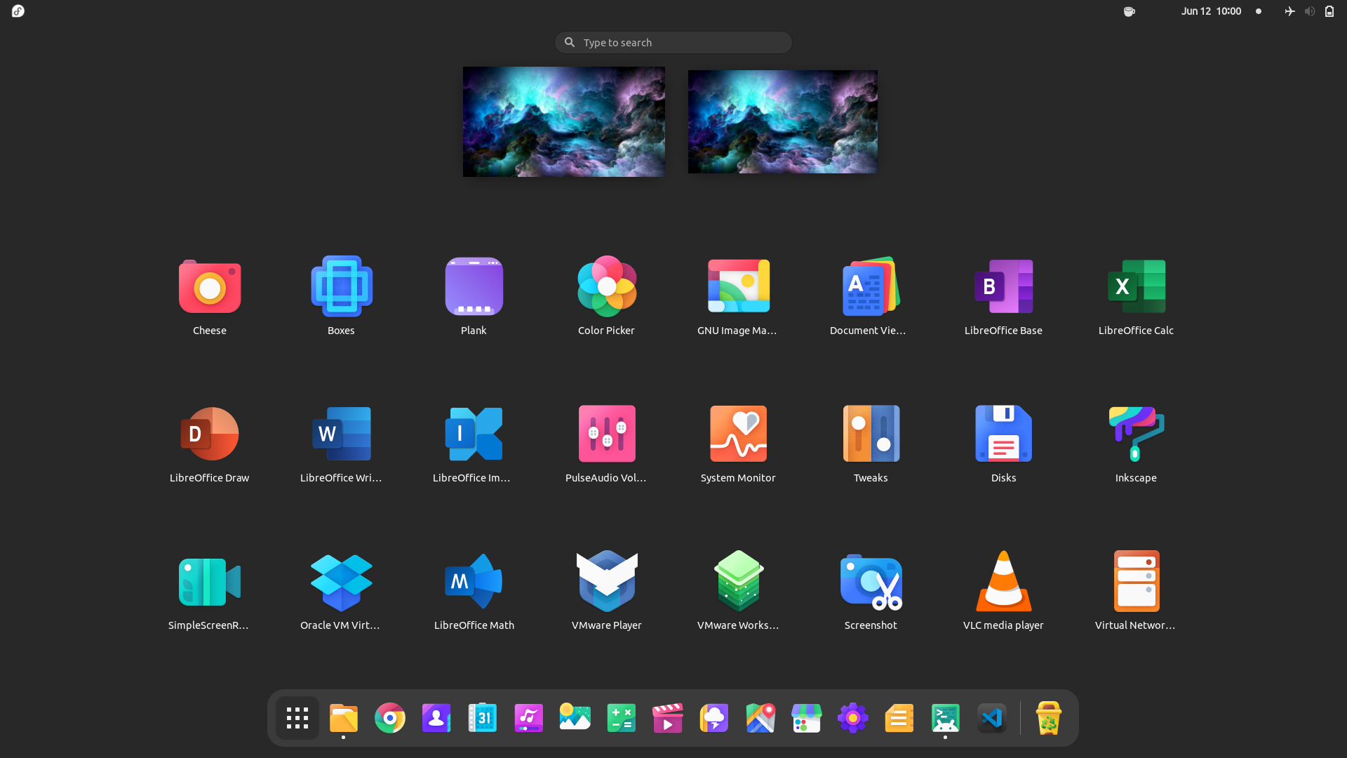The width and height of the screenshot is (1347, 758).
Task: Open the video player from the dock
Action: click(668, 718)
